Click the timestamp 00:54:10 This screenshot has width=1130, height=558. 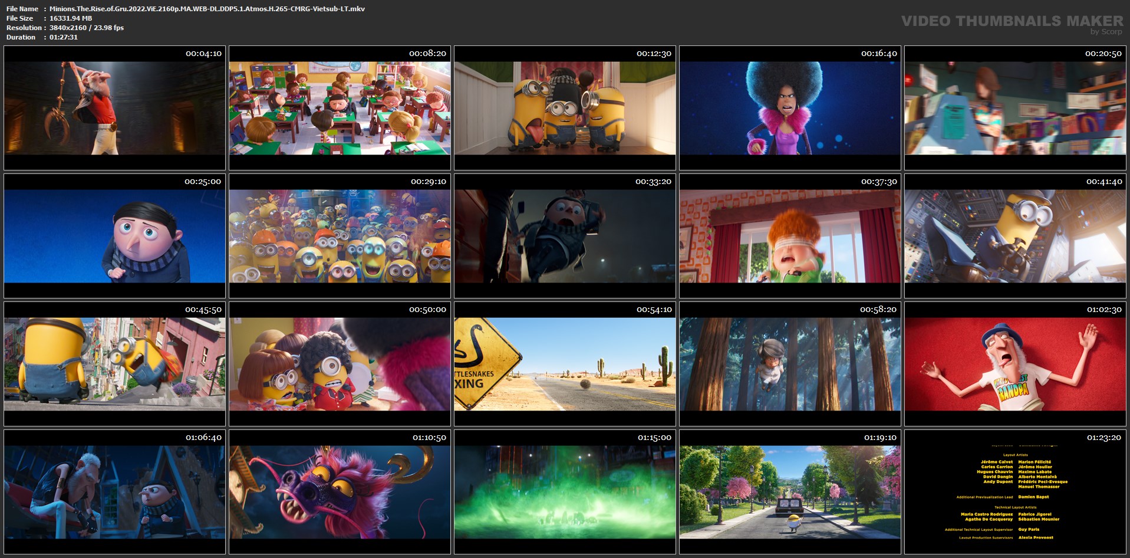click(654, 310)
